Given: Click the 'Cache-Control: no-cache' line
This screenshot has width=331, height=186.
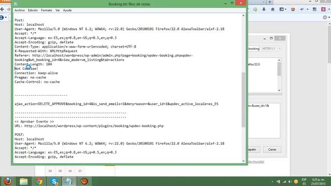Looking at the screenshot, I should (37, 82).
